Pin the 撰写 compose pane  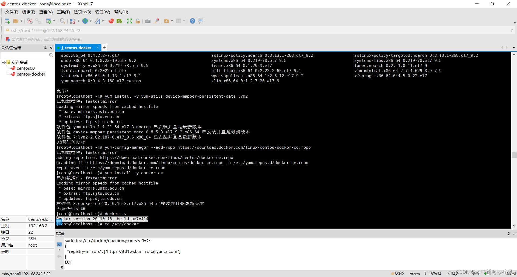508,233
